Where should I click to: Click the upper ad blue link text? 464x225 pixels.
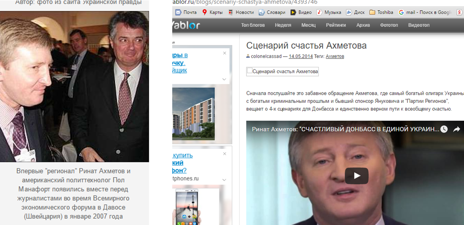click(180, 63)
